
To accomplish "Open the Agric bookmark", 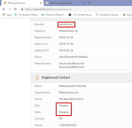I will tap(127, 15).
